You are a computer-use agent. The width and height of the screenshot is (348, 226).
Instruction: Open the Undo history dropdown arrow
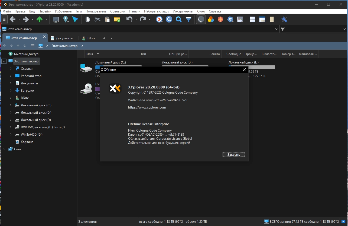(136, 20)
